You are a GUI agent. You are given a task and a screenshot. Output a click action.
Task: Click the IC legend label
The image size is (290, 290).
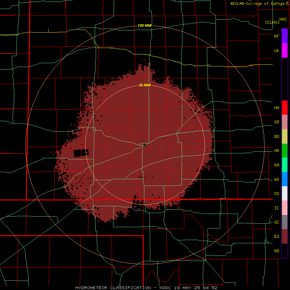click(276, 208)
